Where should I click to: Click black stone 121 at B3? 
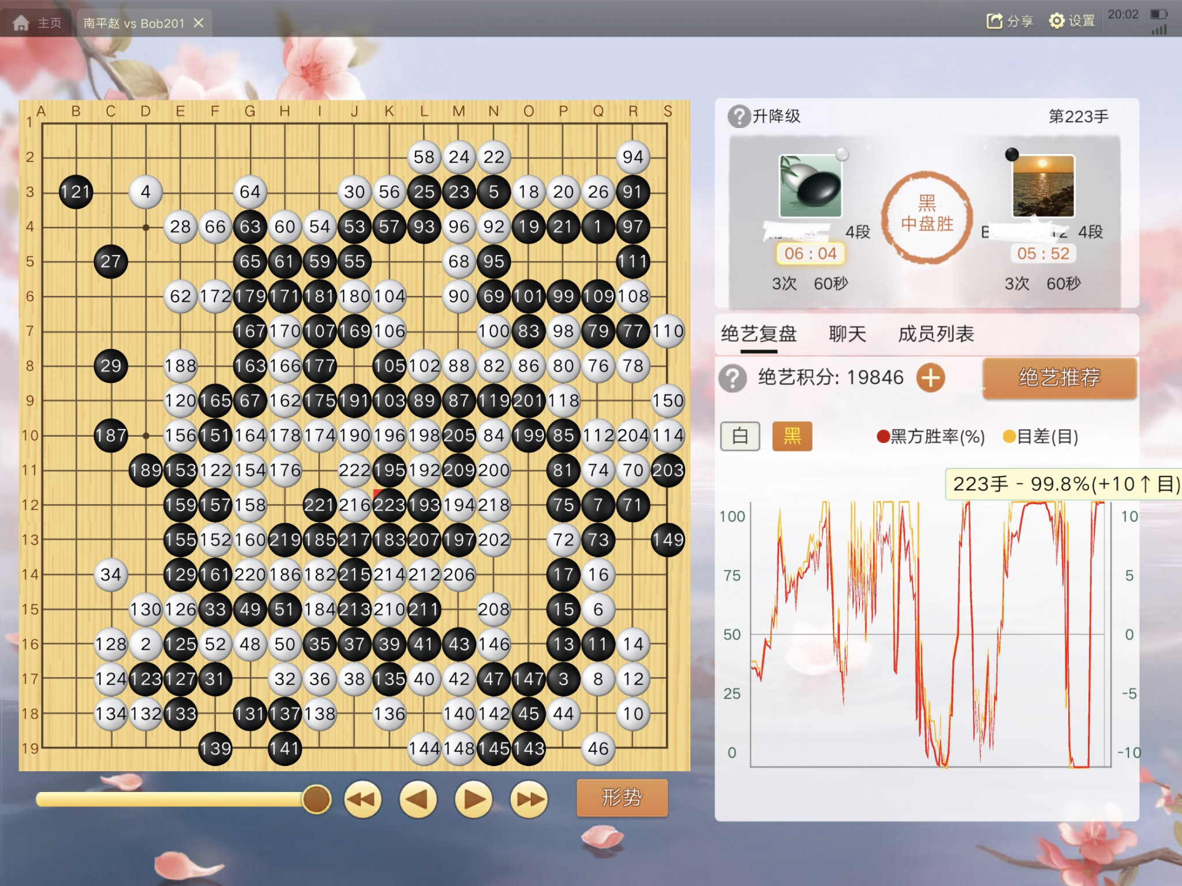[76, 192]
